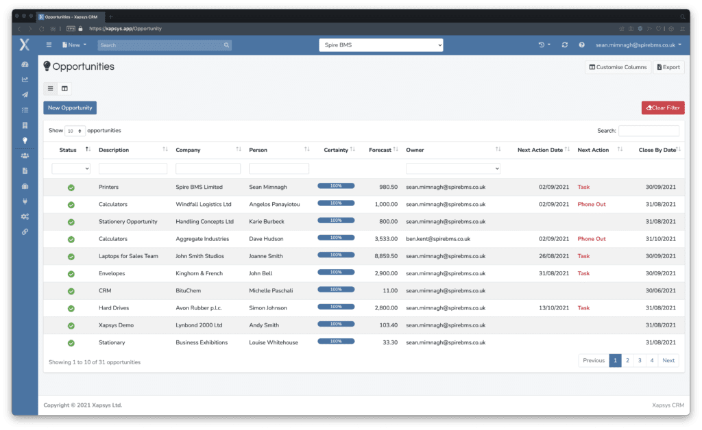Click the ben.kent@spirebms.co.uk owner cell
Viewport: 702px width, 430px height.
click(x=438, y=239)
